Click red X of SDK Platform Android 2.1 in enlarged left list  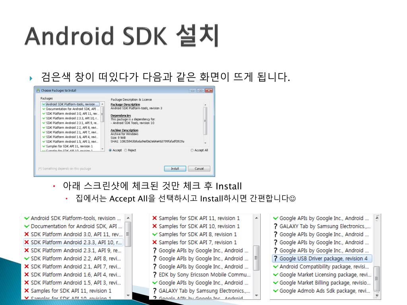[x=27, y=266]
